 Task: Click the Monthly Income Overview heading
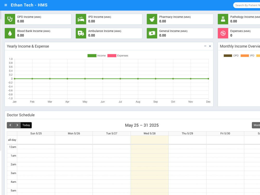pyautogui.click(x=240, y=46)
